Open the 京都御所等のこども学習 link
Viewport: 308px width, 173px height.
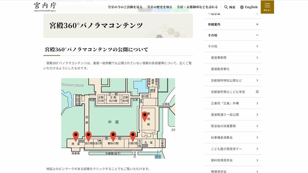(228, 92)
